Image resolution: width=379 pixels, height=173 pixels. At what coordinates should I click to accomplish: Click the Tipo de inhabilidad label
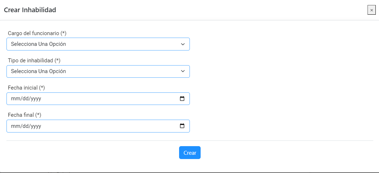tap(34, 61)
